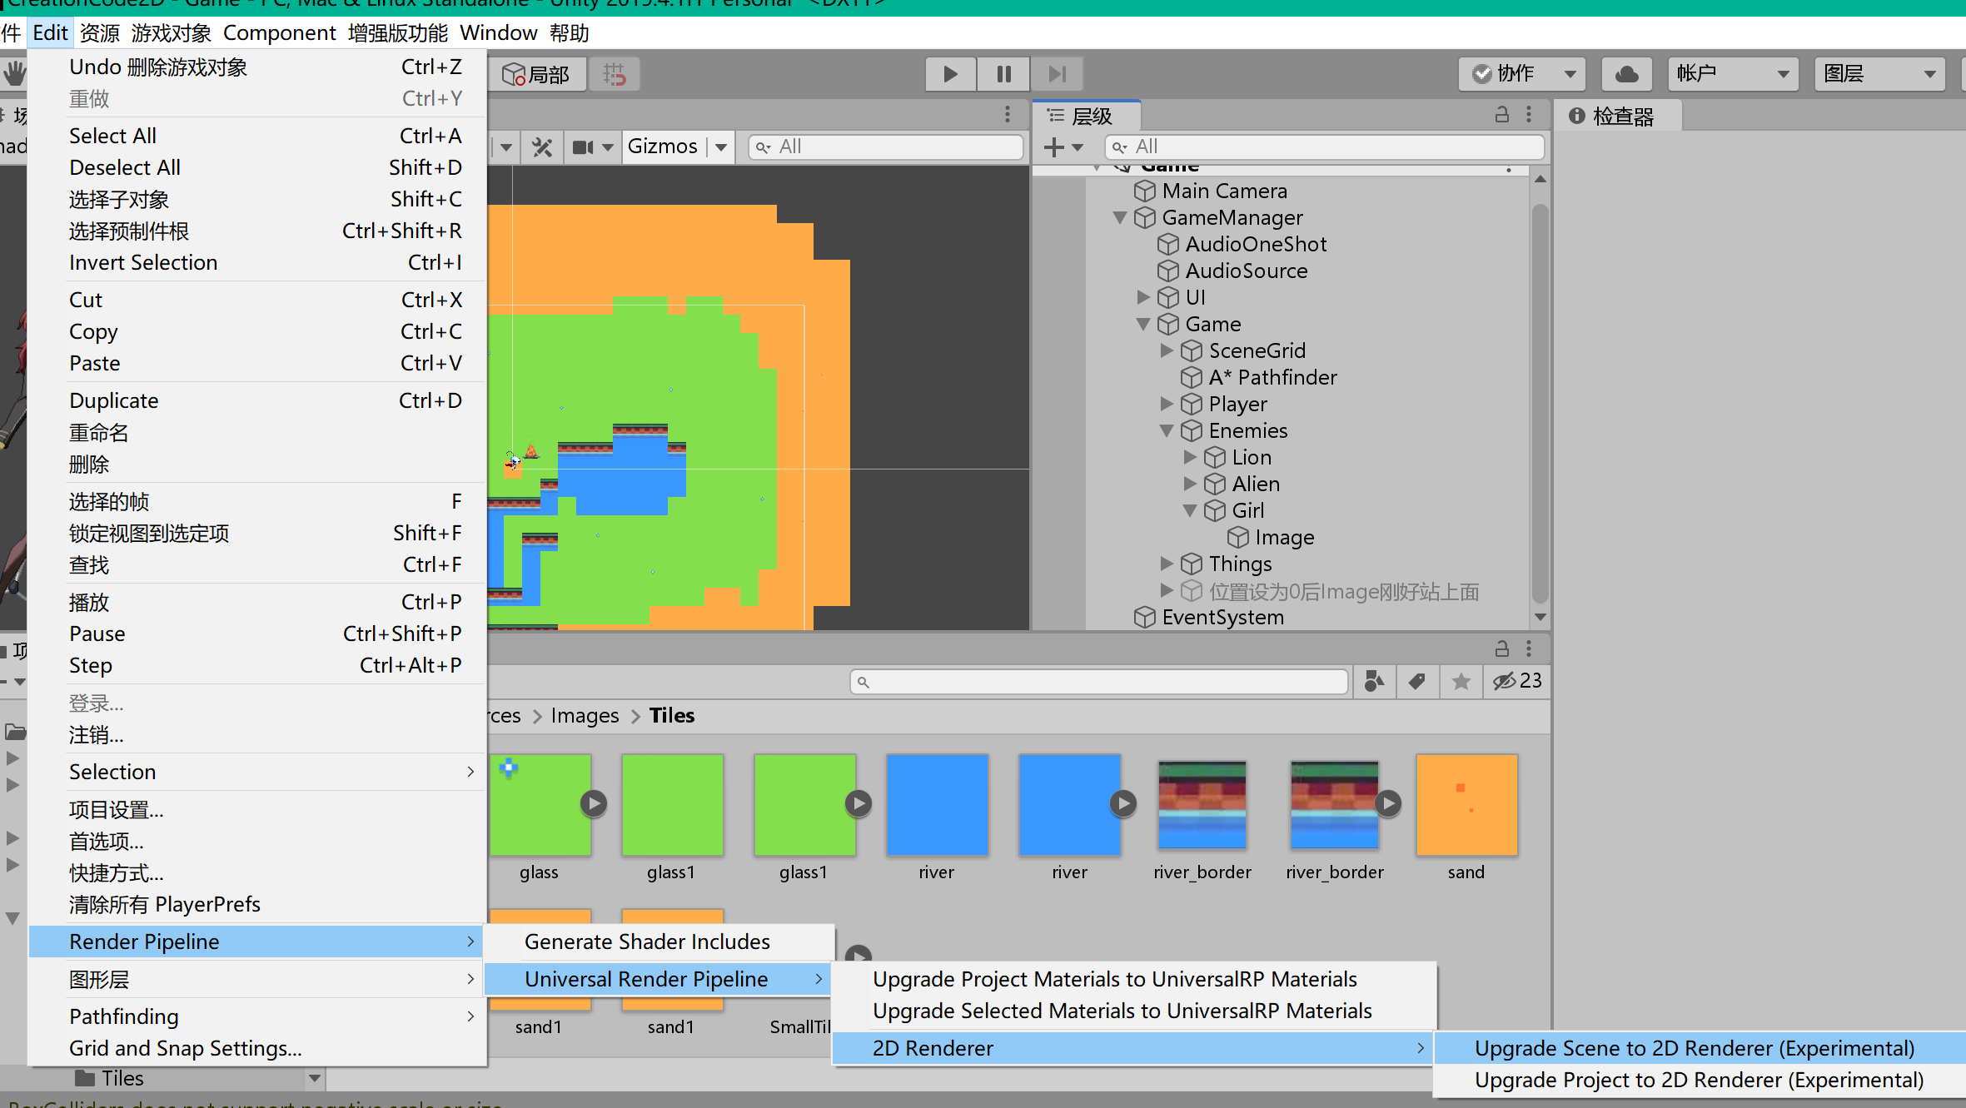
Task: Click the favorites star icon in Project window
Action: (1461, 681)
